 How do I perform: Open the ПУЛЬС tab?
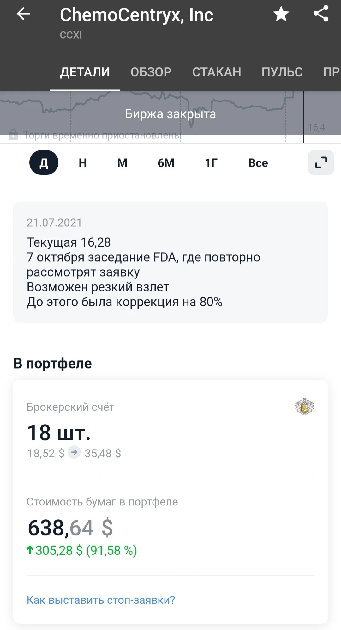282,72
